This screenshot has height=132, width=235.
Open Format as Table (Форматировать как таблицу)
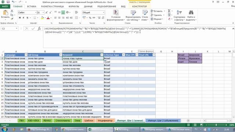pyautogui.click(x=133, y=15)
